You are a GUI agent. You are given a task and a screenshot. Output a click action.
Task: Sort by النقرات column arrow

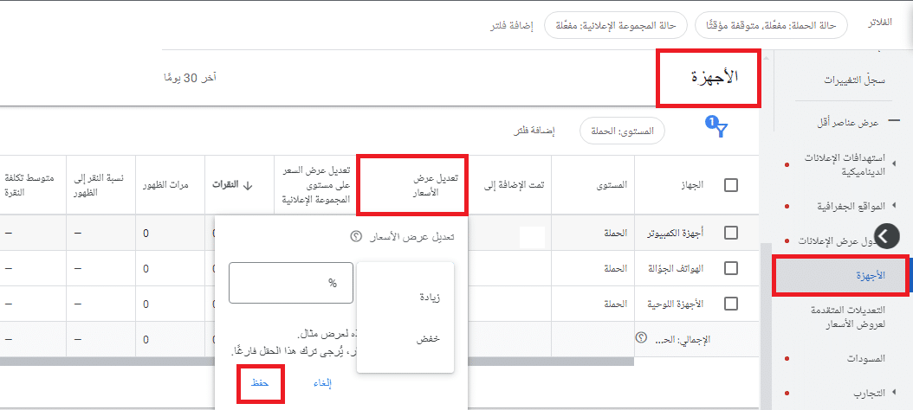[248, 185]
